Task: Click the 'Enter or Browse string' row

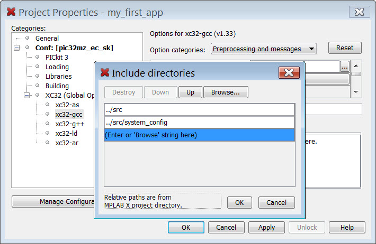Action: click(199, 135)
